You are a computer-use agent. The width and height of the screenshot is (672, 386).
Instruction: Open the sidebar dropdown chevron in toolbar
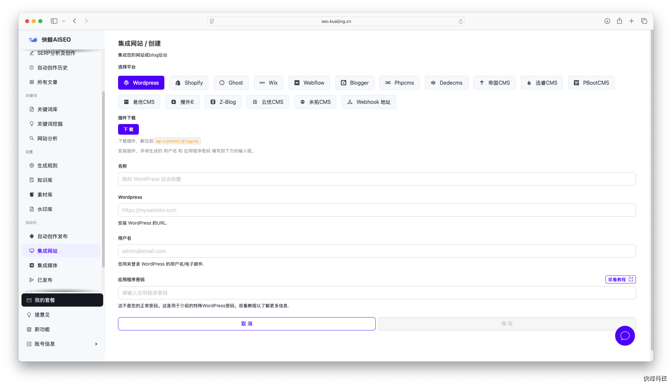tap(64, 21)
